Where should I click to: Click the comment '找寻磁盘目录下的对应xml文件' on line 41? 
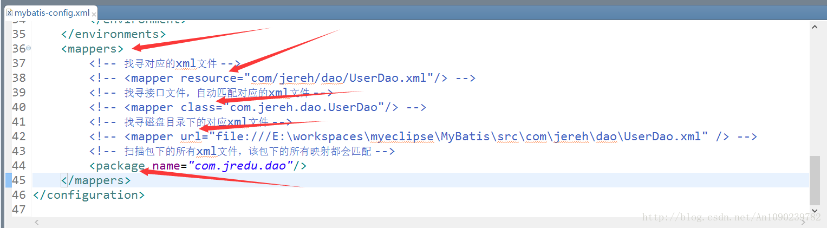196,122
